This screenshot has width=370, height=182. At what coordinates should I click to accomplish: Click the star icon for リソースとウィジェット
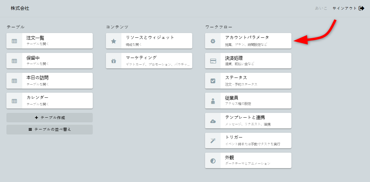pyautogui.click(x=114, y=41)
